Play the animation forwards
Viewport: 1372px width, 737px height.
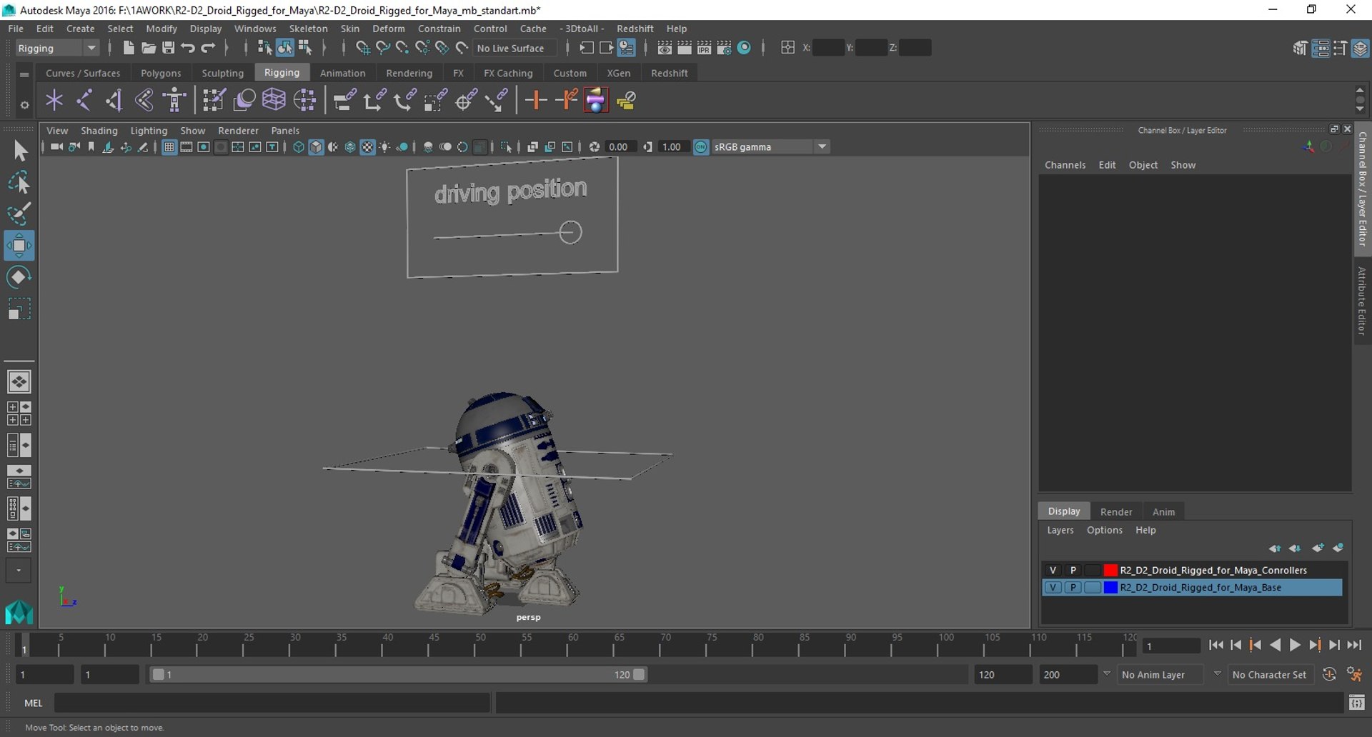tap(1295, 645)
